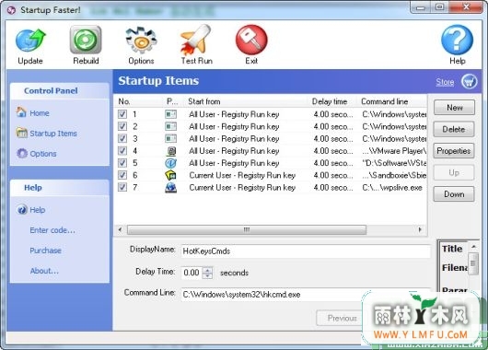Disable startup item 6 checkbox
The height and width of the screenshot is (350, 488).
click(x=122, y=175)
